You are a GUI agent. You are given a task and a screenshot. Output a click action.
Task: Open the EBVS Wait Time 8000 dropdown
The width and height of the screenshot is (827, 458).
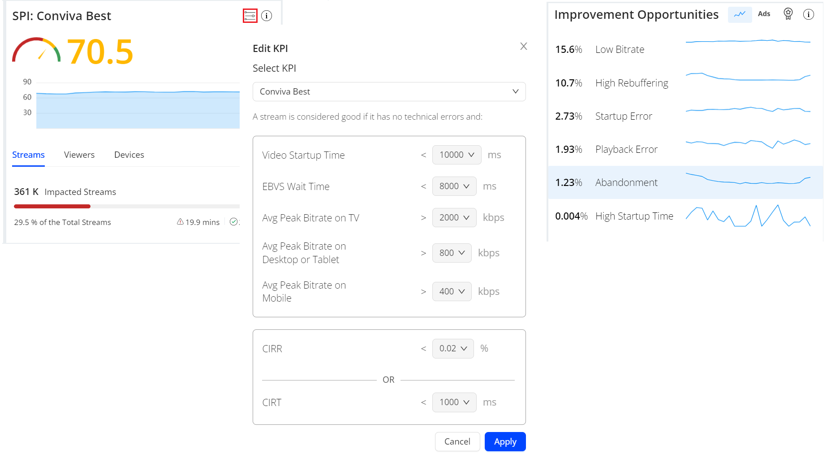click(x=454, y=186)
